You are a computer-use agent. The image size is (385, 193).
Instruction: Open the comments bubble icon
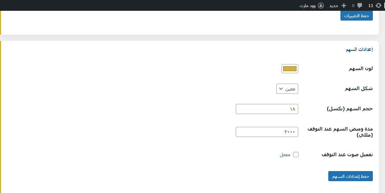(x=360, y=5)
